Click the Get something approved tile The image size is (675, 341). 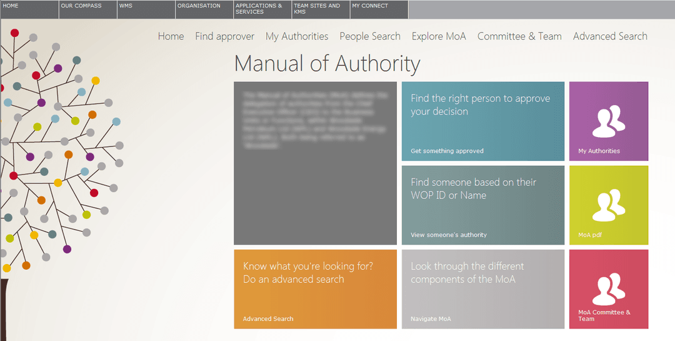tap(482, 121)
